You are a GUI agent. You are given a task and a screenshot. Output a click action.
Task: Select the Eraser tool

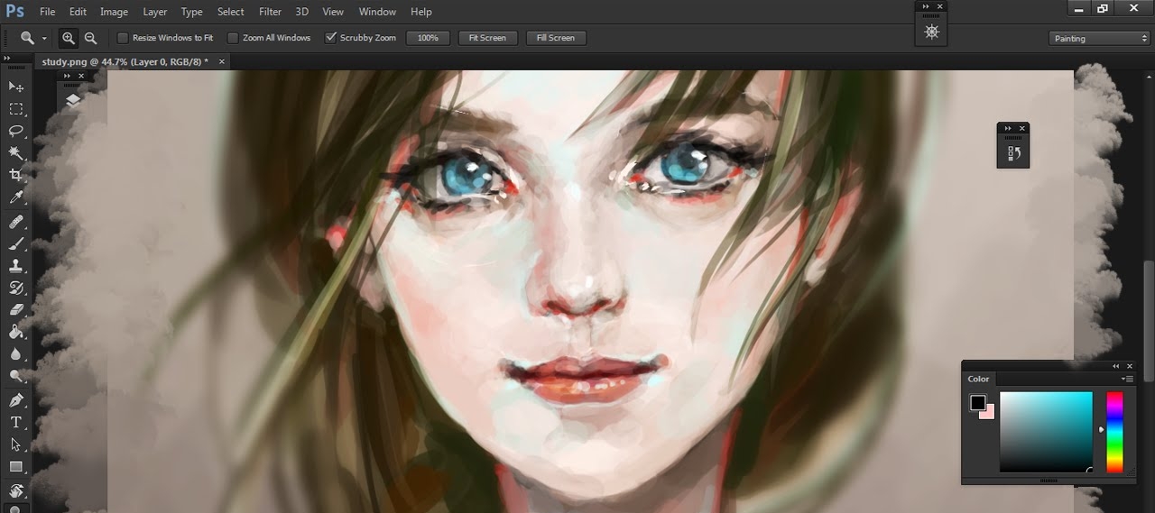[16, 310]
